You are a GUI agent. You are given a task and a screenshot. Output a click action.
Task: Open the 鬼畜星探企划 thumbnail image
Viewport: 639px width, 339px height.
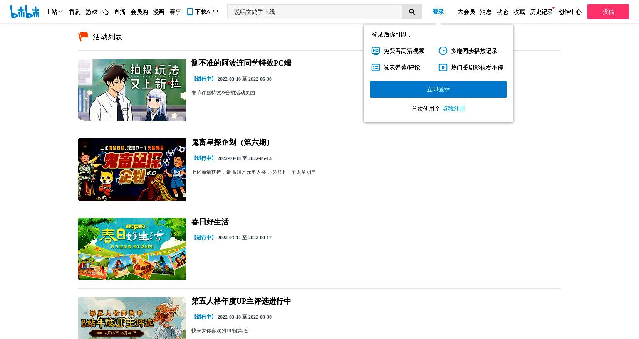pyautogui.click(x=132, y=169)
